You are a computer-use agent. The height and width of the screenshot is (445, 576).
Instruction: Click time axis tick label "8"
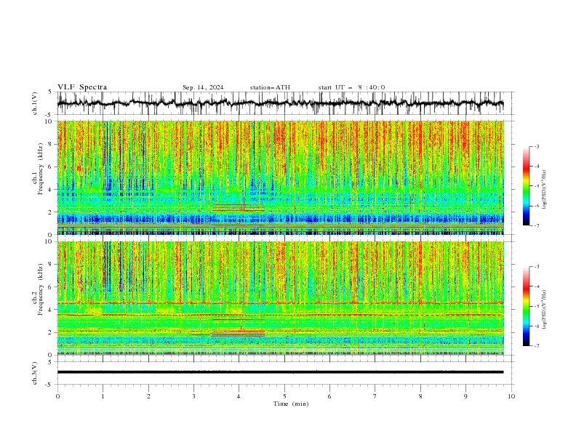pos(420,396)
